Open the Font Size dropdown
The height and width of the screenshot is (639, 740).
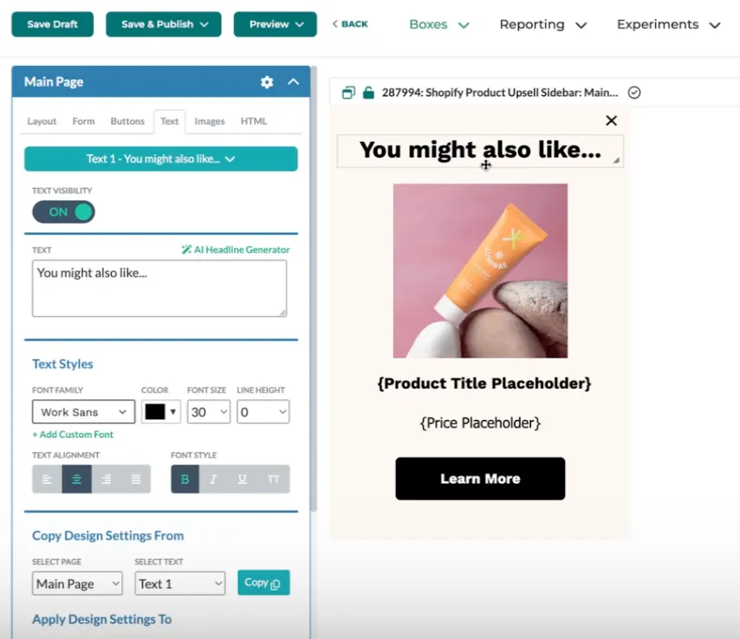coord(209,412)
